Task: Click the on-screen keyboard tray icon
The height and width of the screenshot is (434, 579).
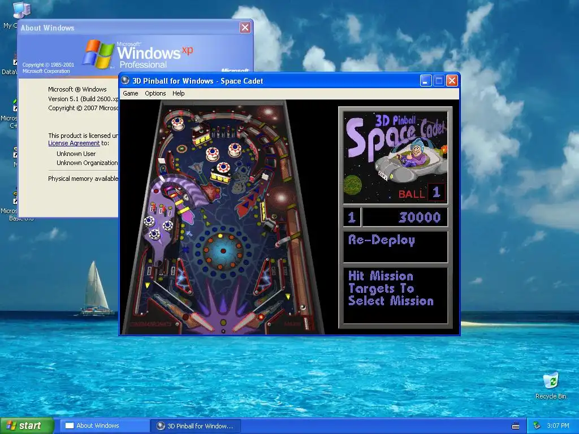Action: (x=516, y=426)
